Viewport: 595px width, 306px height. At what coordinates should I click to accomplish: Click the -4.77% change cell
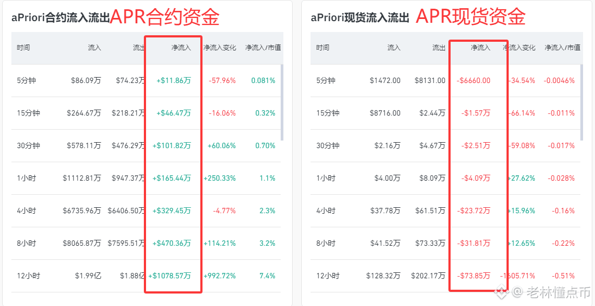pos(224,211)
